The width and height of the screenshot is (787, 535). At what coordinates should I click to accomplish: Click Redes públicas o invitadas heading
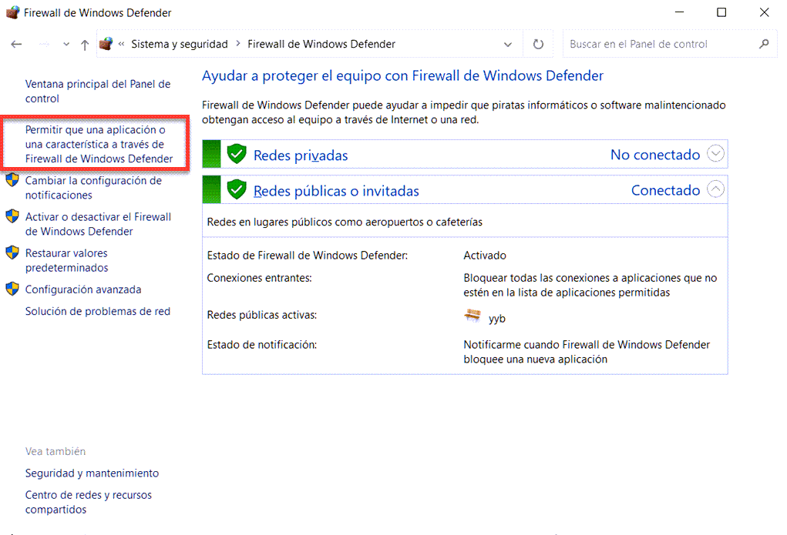pyautogui.click(x=336, y=191)
